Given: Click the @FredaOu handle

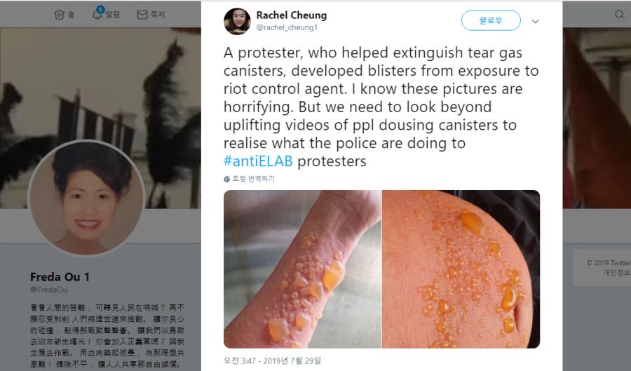Looking at the screenshot, I should (48, 290).
